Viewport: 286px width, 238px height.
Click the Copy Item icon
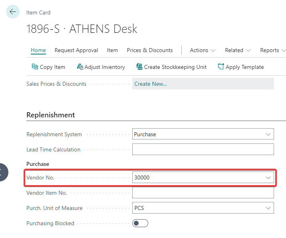click(35, 67)
